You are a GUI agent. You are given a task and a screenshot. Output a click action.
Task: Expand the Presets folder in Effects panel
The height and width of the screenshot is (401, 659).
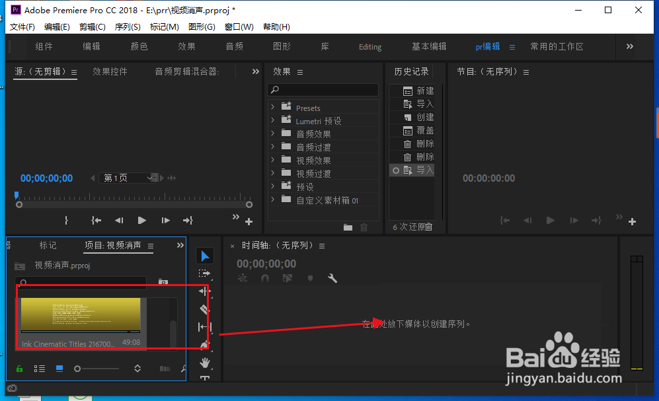274,108
